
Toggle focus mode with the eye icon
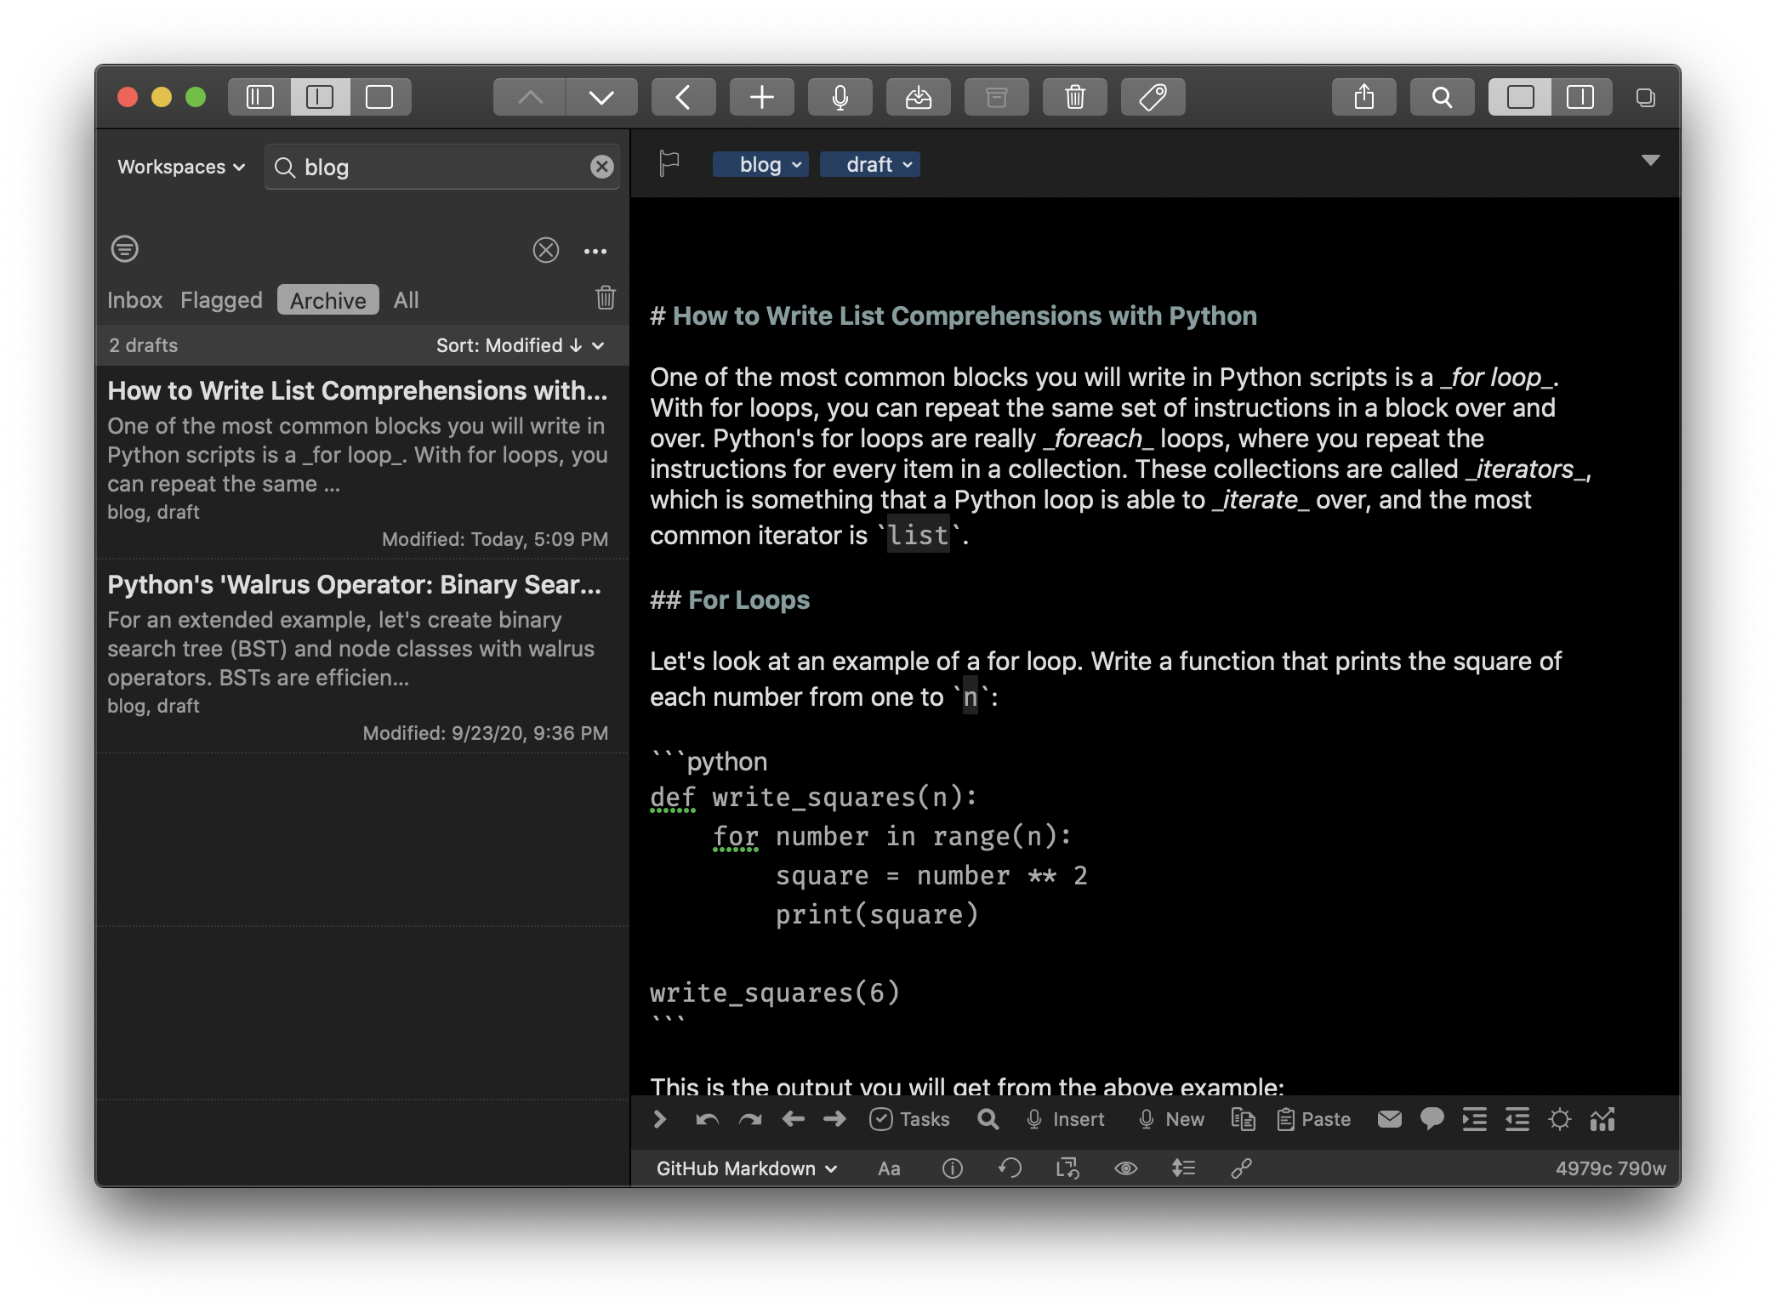click(1125, 1168)
